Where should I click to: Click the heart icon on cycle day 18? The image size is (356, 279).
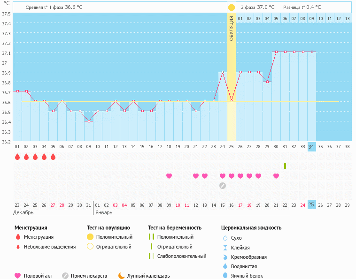[169, 176]
